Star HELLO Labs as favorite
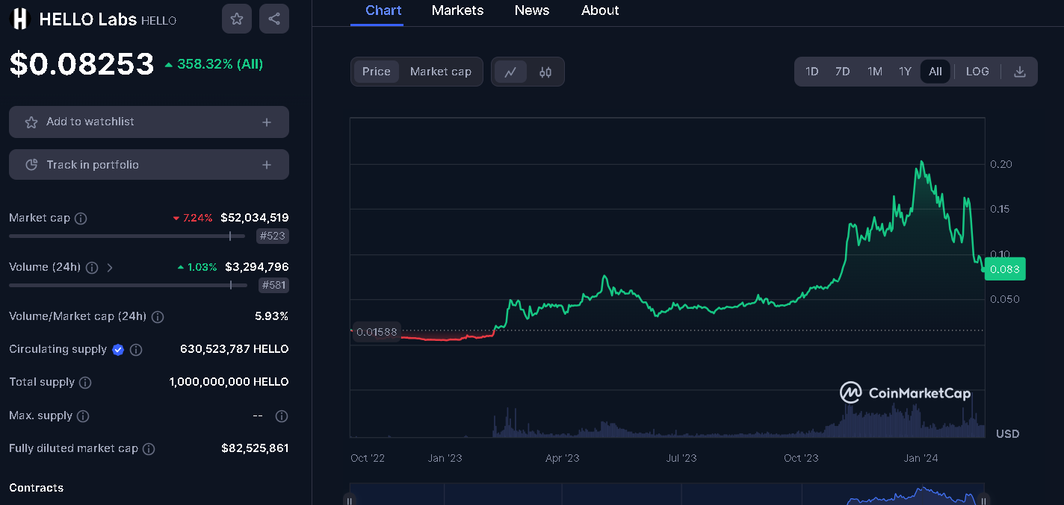Image resolution: width=1064 pixels, height=505 pixels. click(x=237, y=19)
